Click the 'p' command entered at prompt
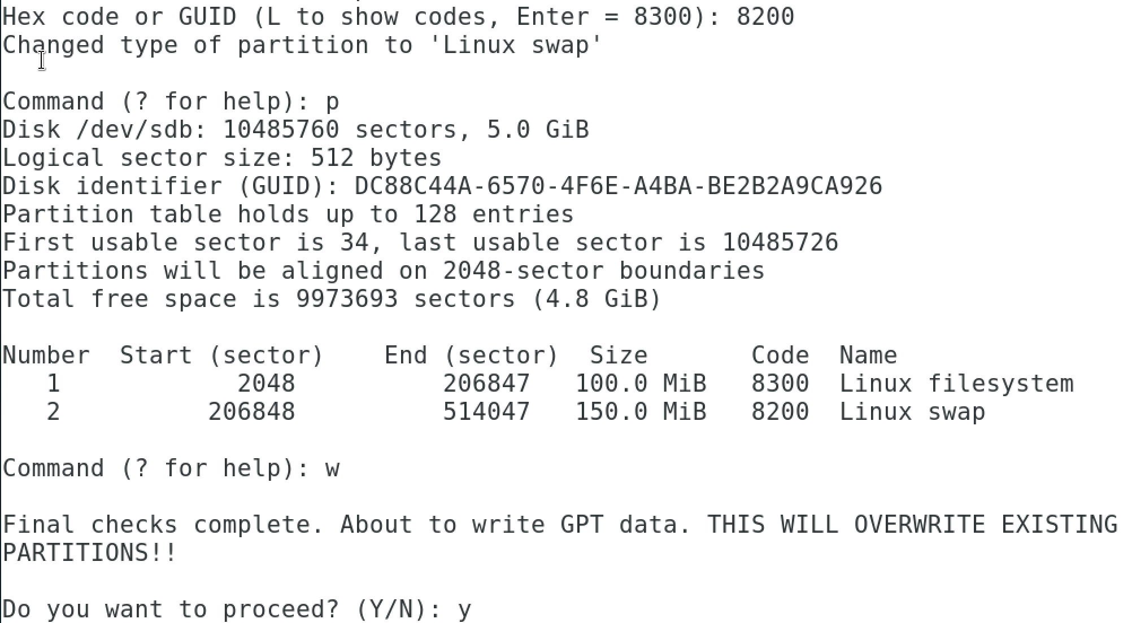 pos(332,102)
